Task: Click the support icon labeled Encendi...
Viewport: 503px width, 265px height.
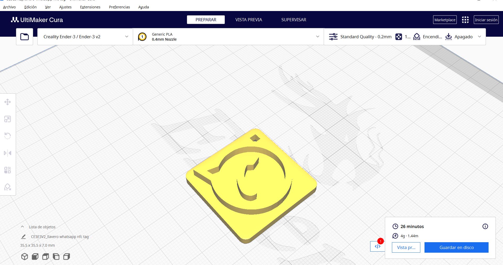Action: (417, 37)
